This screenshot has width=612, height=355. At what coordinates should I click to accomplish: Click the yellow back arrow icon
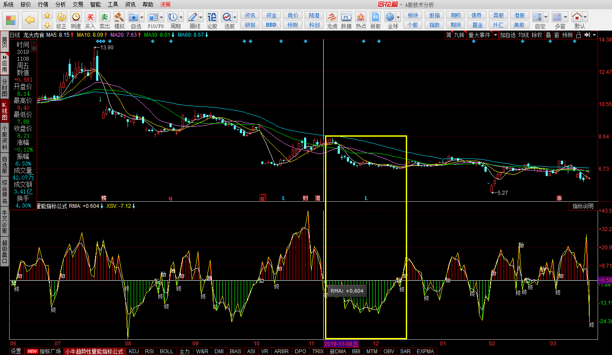[30, 20]
